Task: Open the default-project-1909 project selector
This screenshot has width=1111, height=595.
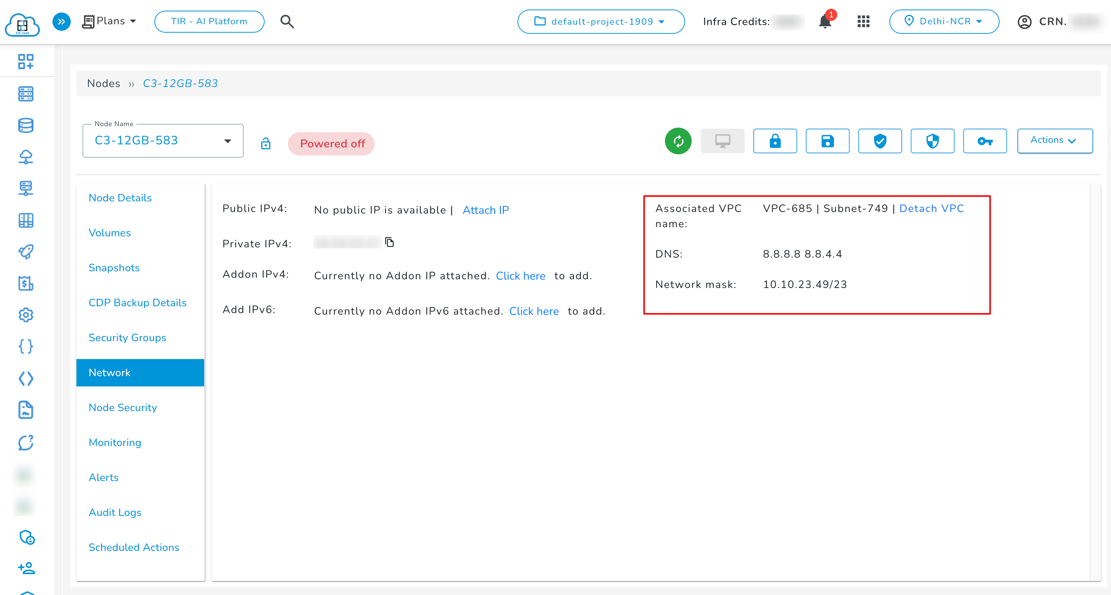Action: (x=601, y=21)
